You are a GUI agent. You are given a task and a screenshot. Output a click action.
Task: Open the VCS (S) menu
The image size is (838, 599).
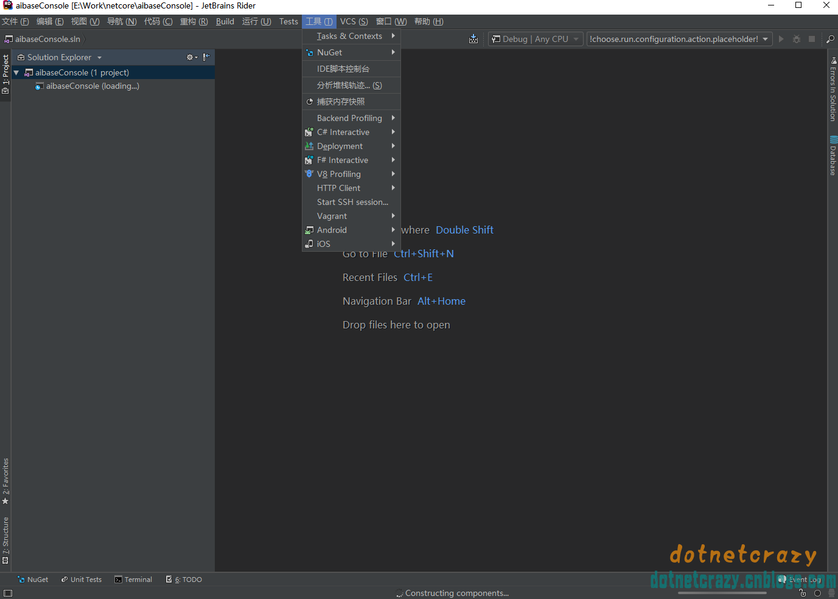[x=354, y=21]
